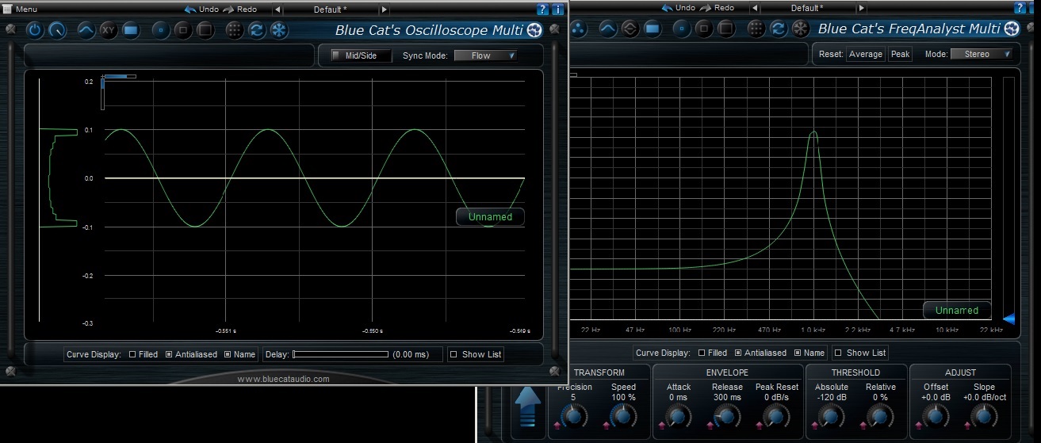This screenshot has height=443, width=1041.
Task: Select the Unnamed curve label in FreqAnalyst
Action: point(957,310)
